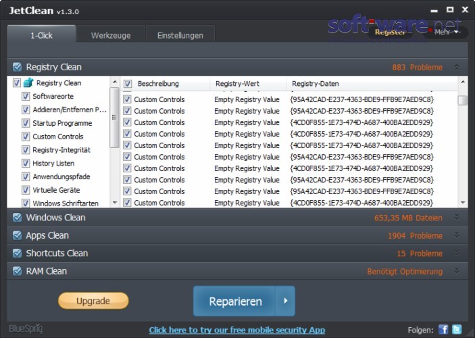Image resolution: width=475 pixels, height=338 pixels.
Task: Toggle the Apps Clean checkbox
Action: (x=18, y=235)
